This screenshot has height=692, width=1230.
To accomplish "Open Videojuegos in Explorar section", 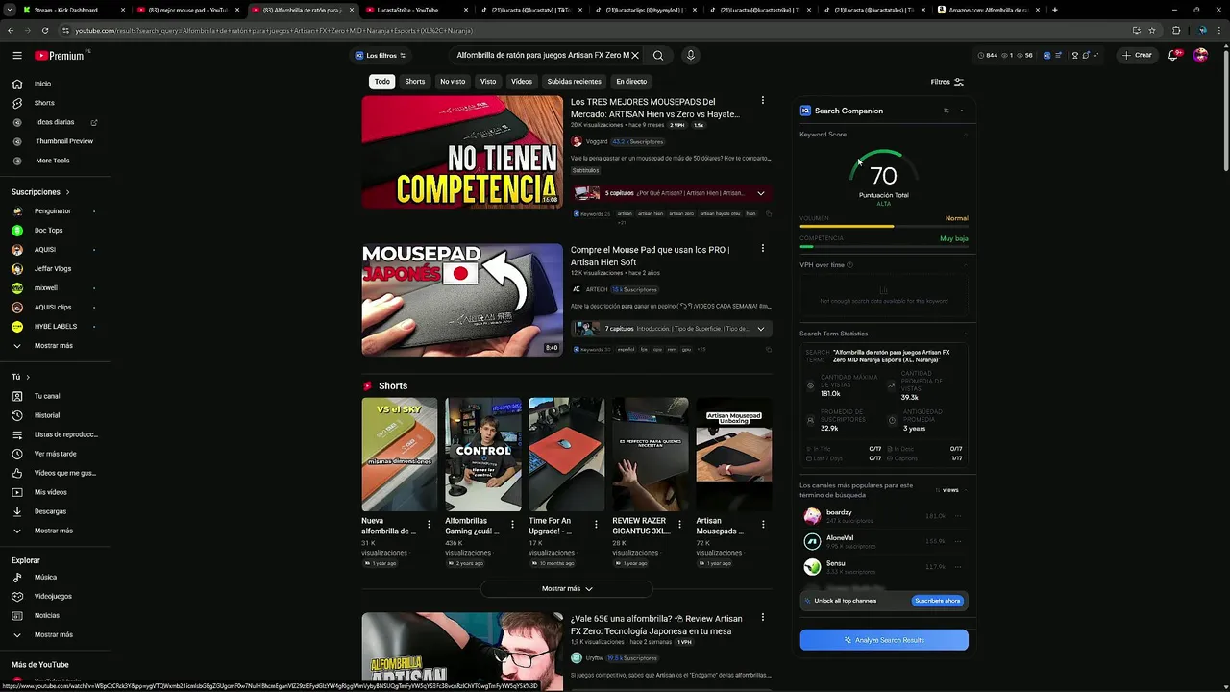I will [53, 597].
